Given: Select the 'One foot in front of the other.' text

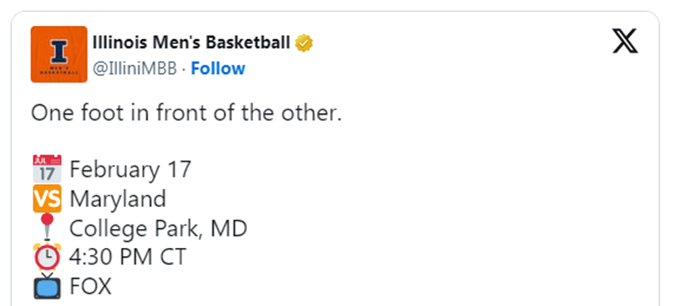Looking at the screenshot, I should [187, 113].
